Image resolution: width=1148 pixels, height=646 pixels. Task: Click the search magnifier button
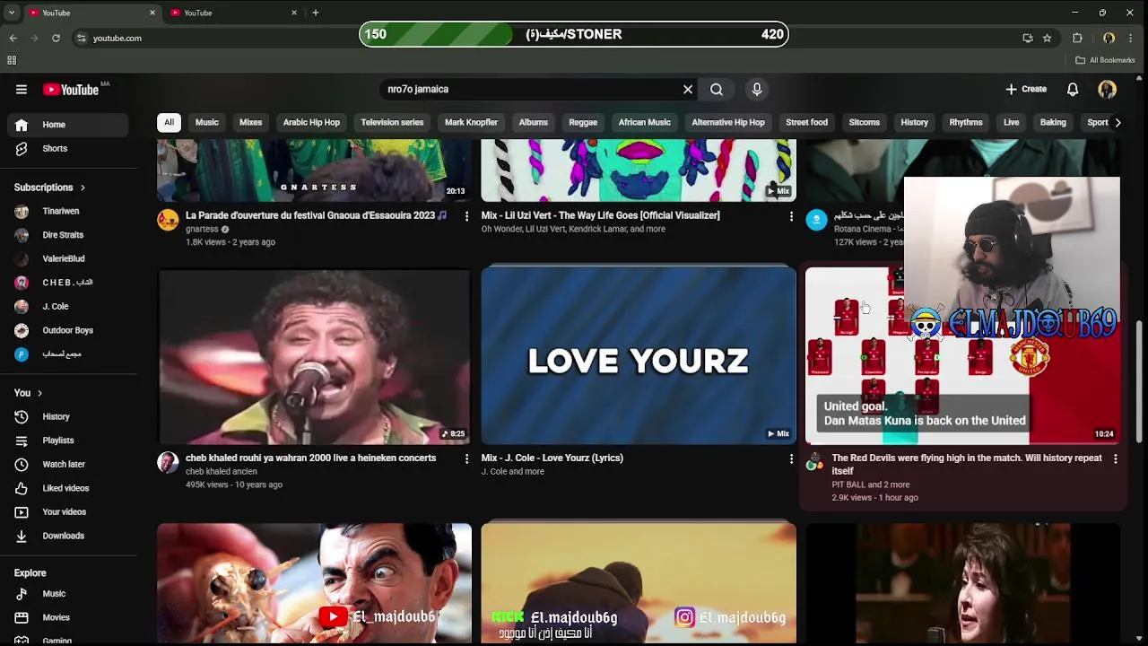tap(717, 89)
